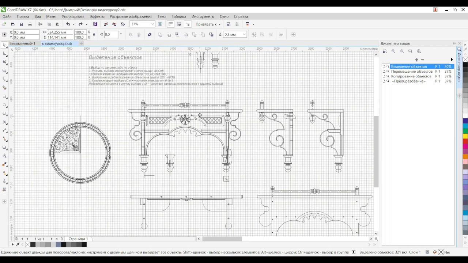The image size is (468, 263).
Task: Click the Страница 1 page tab
Action: pos(78,239)
